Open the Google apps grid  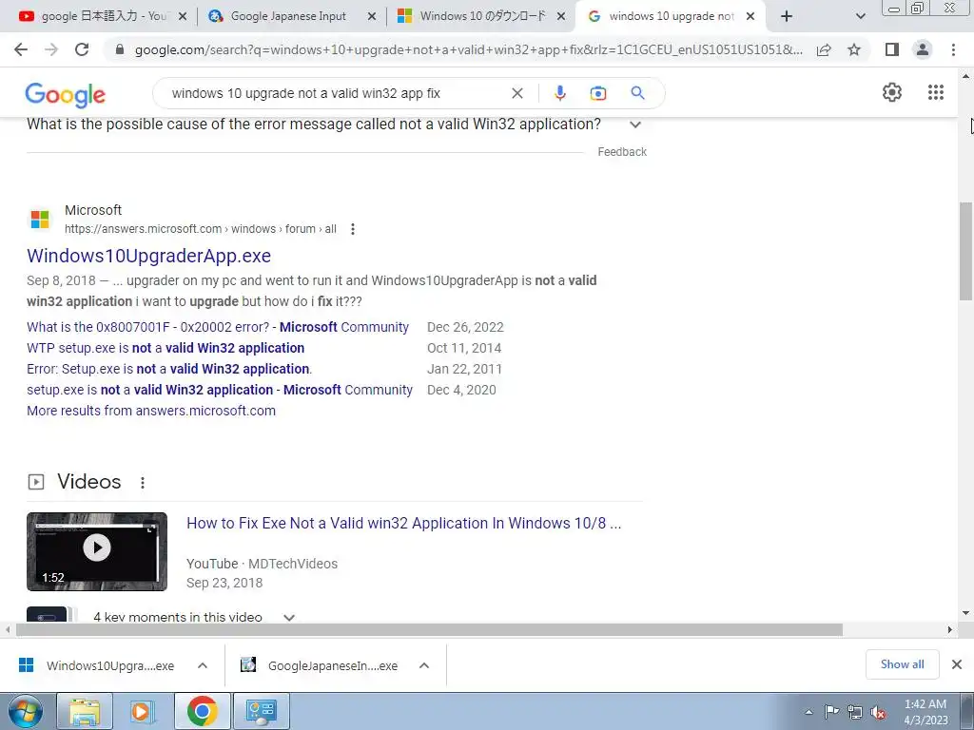936,92
